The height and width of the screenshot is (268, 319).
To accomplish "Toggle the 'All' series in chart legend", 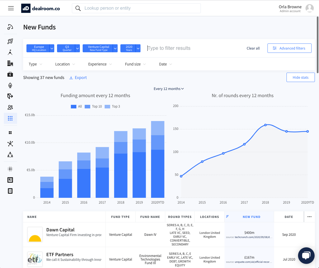I will pyautogui.click(x=76, y=106).
